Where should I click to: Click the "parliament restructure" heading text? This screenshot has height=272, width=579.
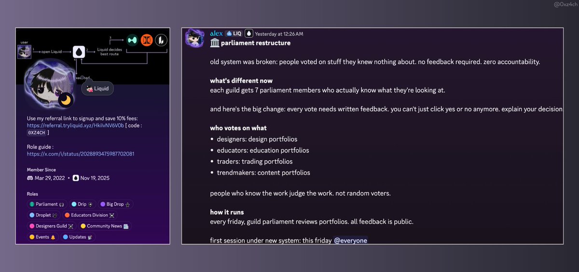(256, 43)
